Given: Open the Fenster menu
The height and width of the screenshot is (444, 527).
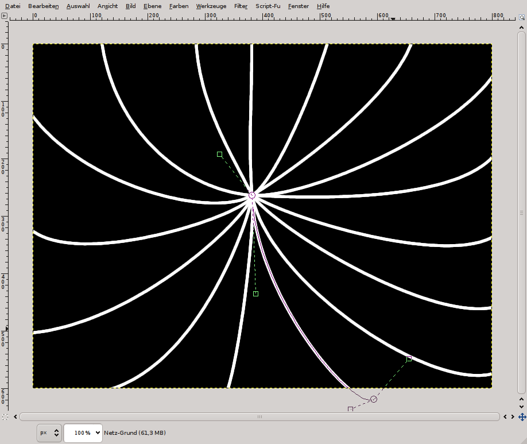Looking at the screenshot, I should (x=298, y=6).
